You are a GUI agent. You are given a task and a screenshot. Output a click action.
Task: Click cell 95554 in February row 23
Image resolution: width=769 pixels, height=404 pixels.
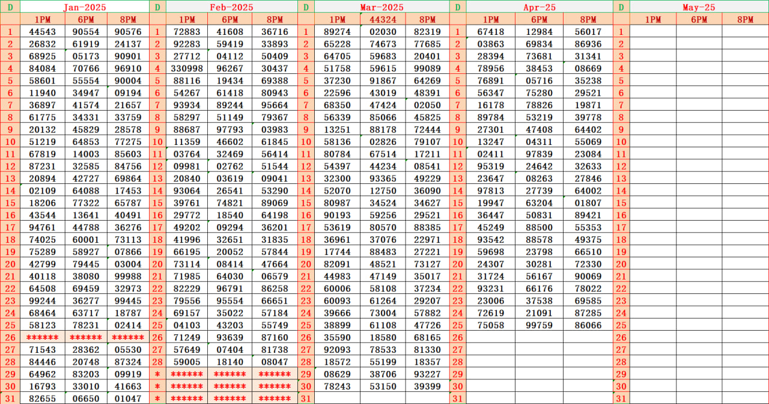[230, 301]
